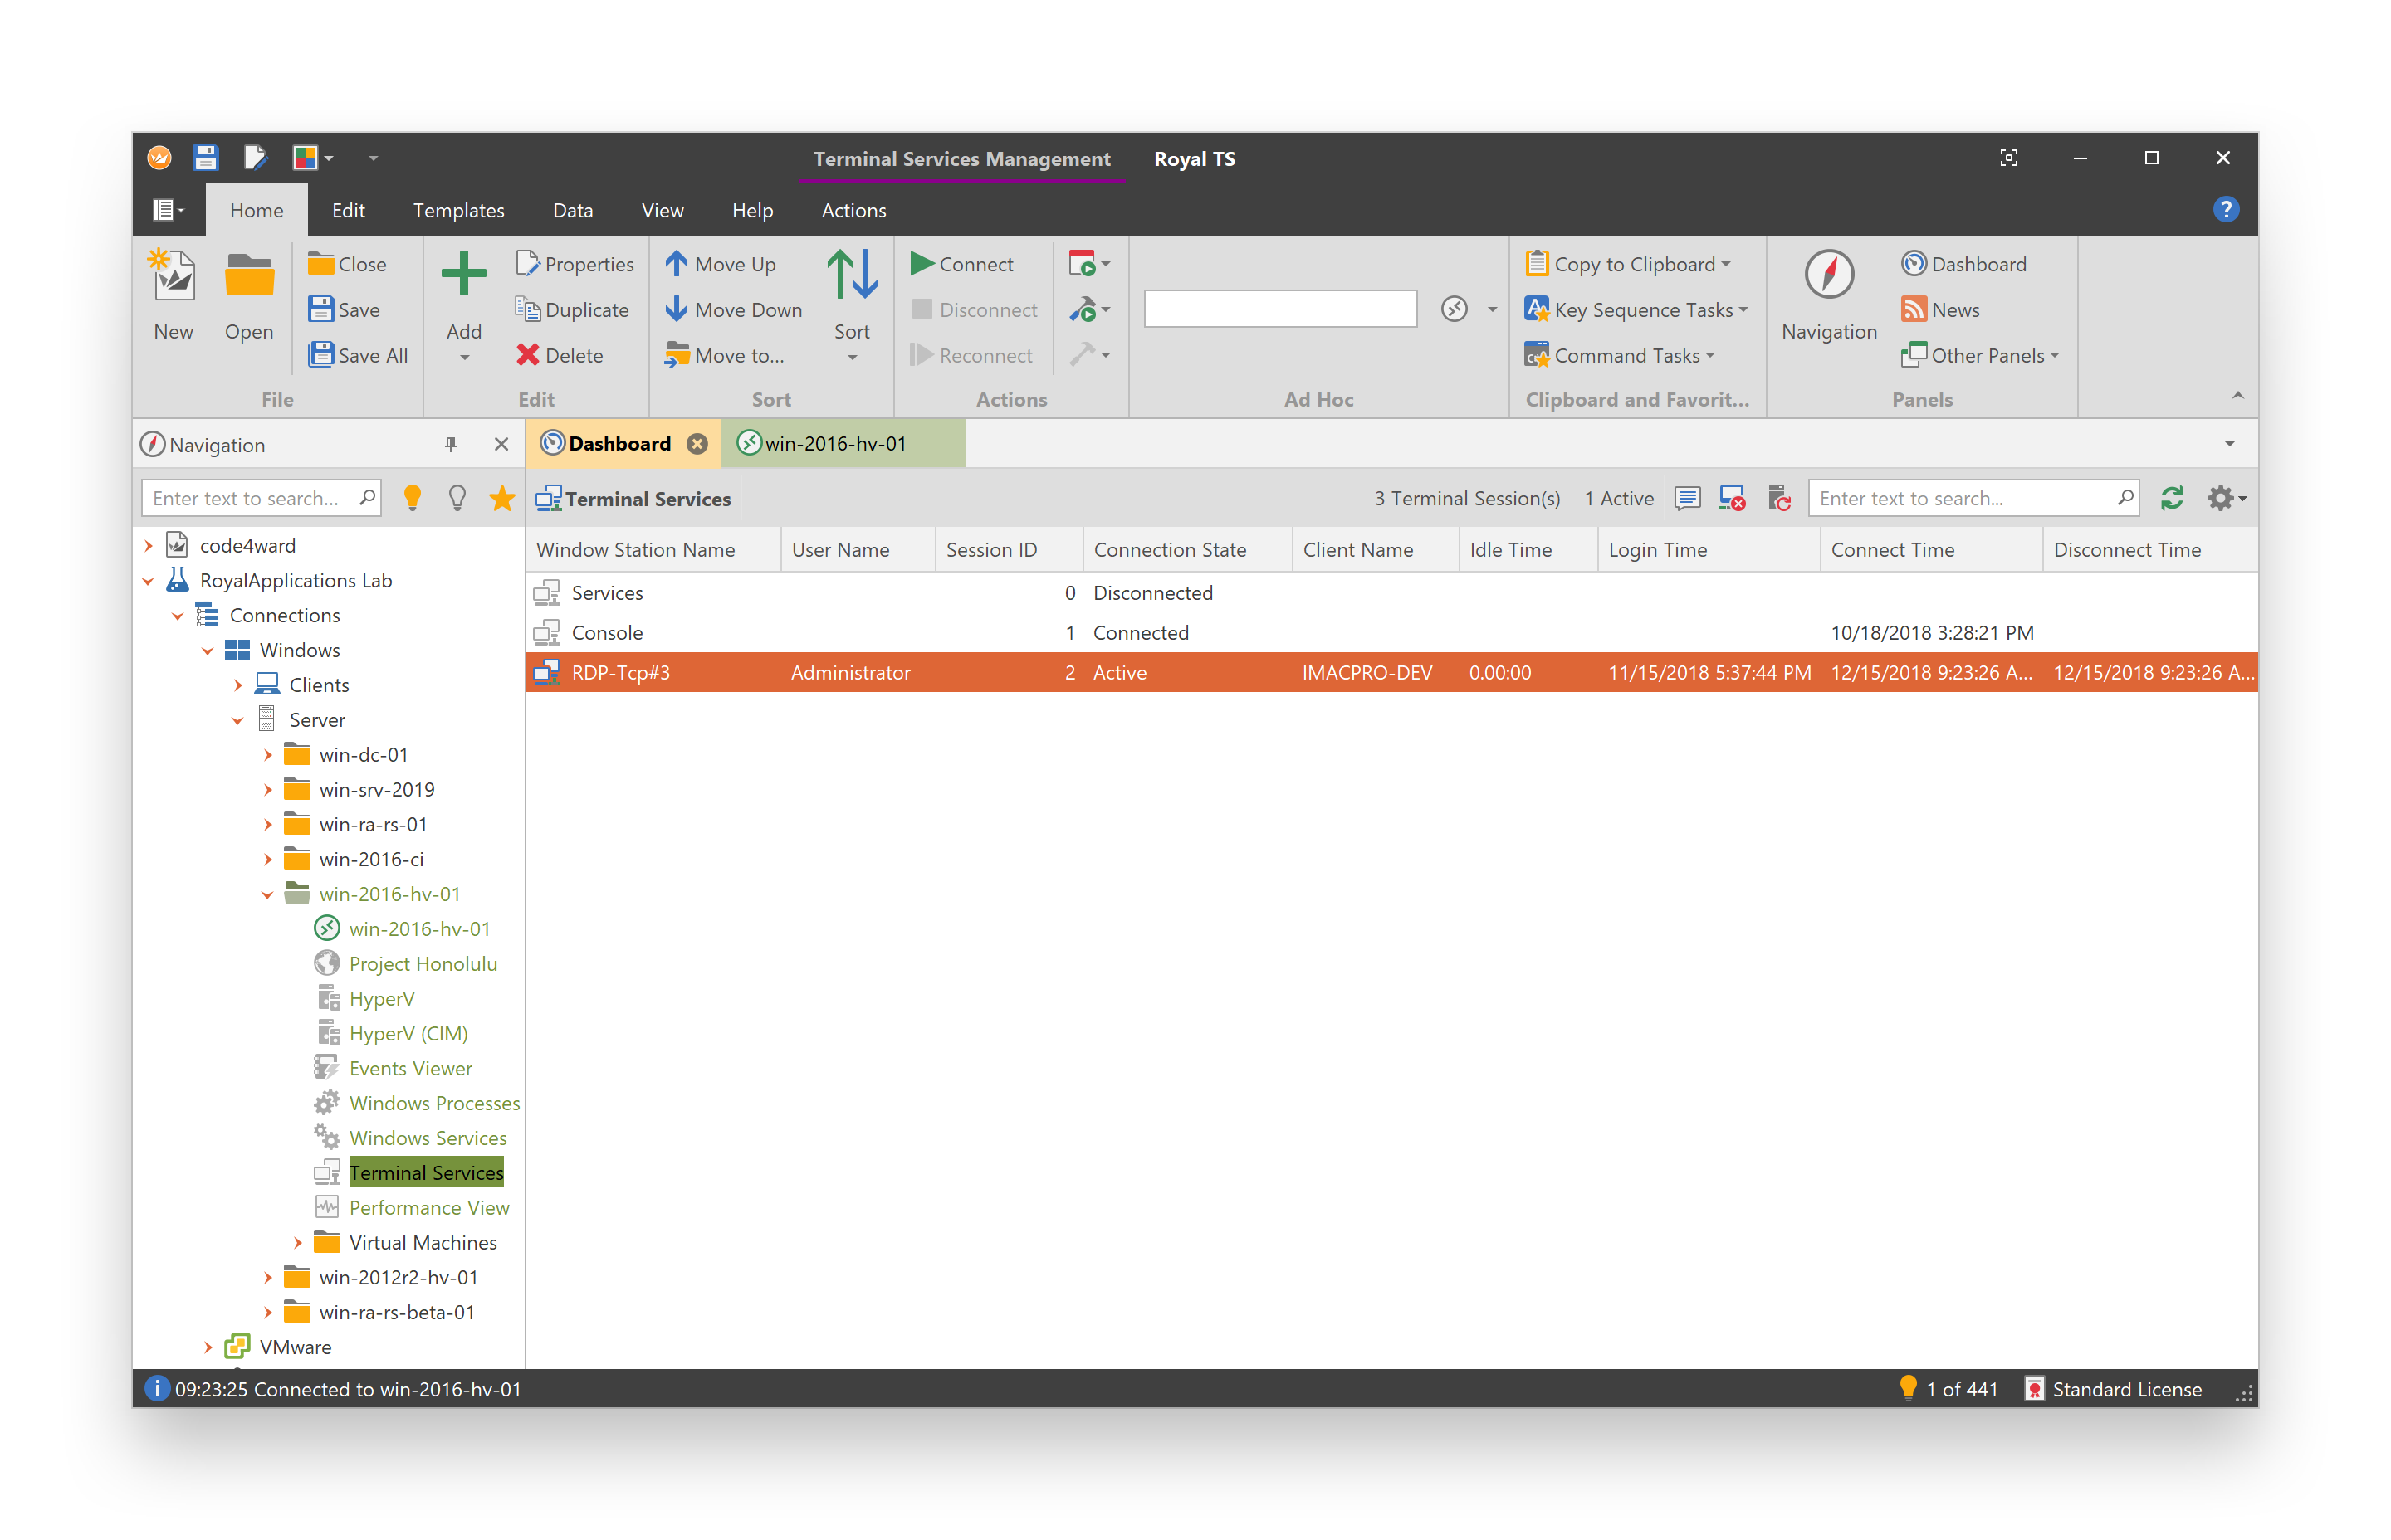Click the quick edit document icon in title bar
Screen dimensions: 2391x1540
coord(254,158)
